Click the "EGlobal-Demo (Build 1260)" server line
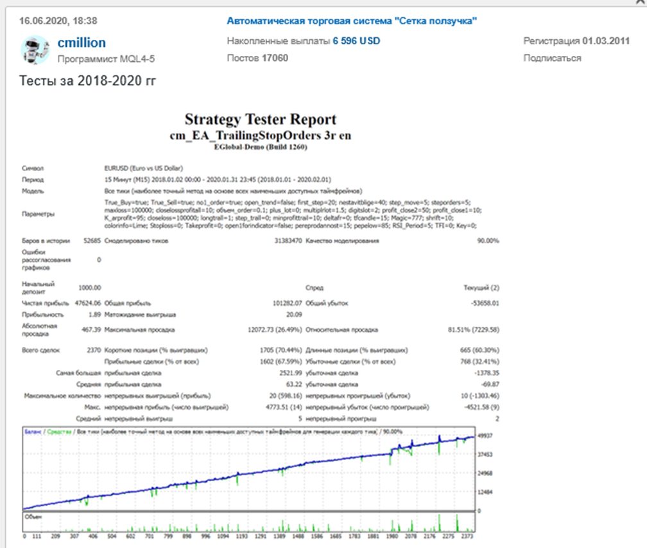The height and width of the screenshot is (548, 647). [x=261, y=147]
